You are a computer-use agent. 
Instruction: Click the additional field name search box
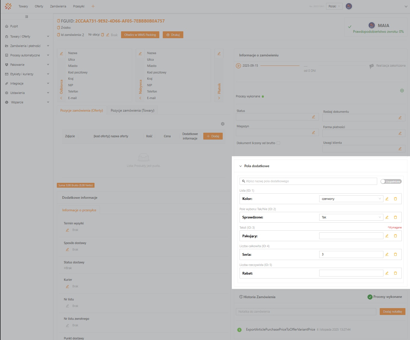(308, 181)
